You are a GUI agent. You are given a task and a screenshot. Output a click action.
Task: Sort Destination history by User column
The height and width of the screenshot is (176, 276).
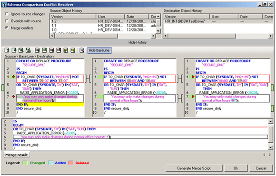click(224, 17)
